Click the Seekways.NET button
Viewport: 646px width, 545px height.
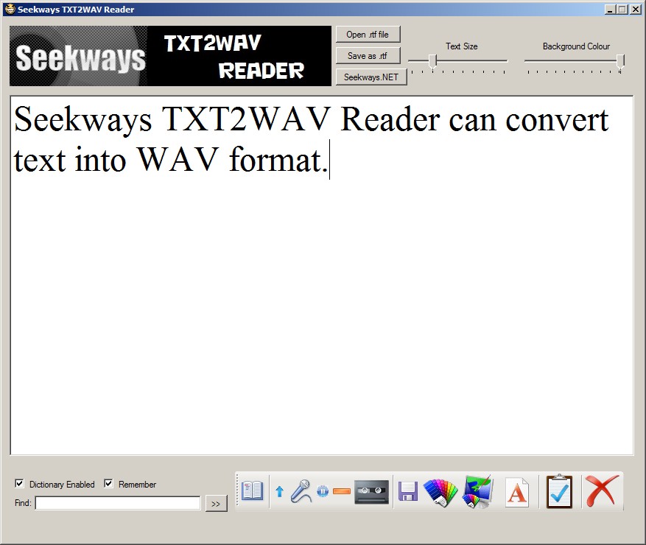point(371,77)
